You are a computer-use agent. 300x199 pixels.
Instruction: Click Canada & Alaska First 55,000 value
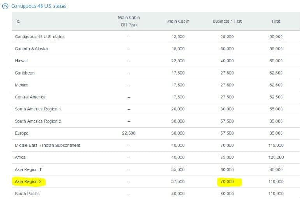coord(276,49)
